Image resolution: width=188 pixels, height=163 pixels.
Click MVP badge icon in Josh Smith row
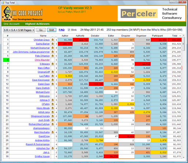pyautogui.click(x=53, y=120)
